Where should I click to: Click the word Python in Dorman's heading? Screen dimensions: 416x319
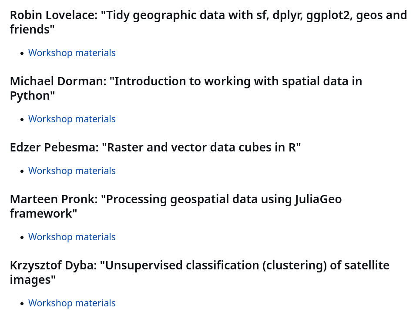30,96
